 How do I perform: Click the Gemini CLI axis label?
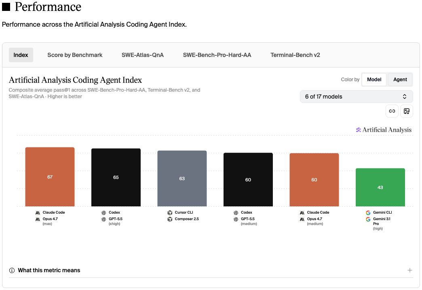pyautogui.click(x=382, y=212)
